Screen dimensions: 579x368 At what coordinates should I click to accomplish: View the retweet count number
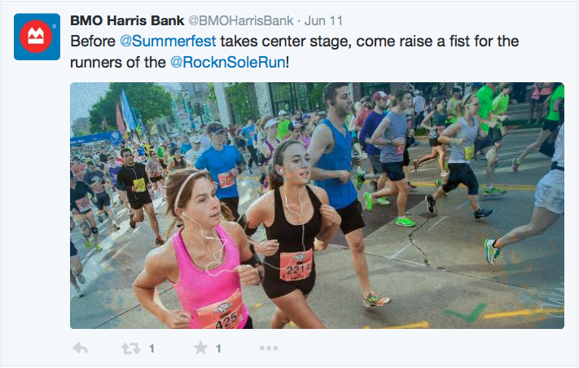(x=151, y=348)
